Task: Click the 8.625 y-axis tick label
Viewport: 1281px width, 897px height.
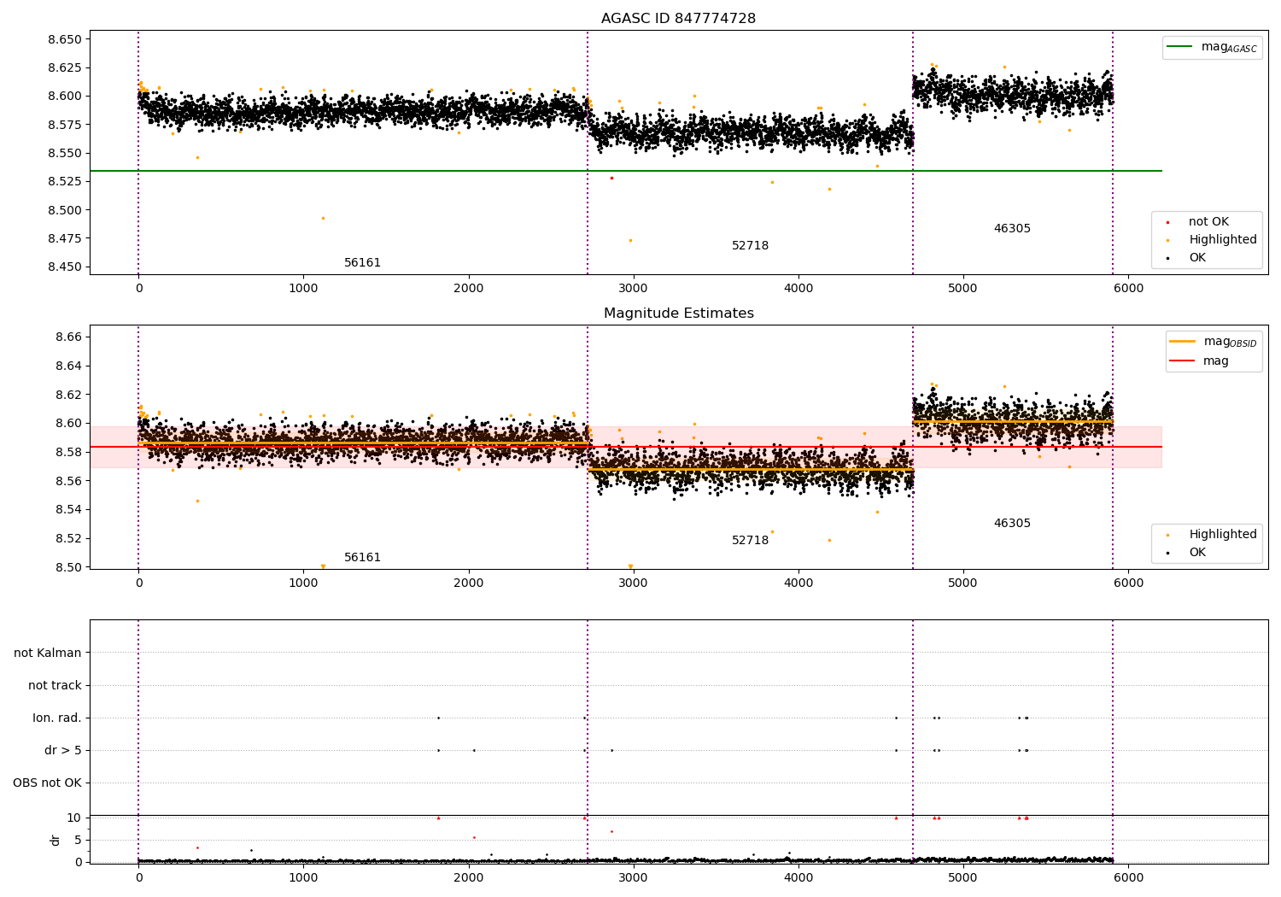Action: [x=65, y=67]
